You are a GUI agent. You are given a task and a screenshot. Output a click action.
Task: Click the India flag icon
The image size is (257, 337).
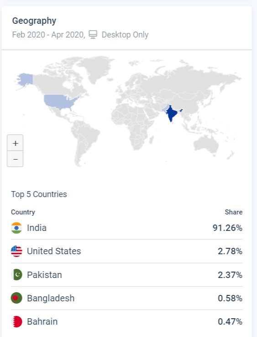point(16,228)
